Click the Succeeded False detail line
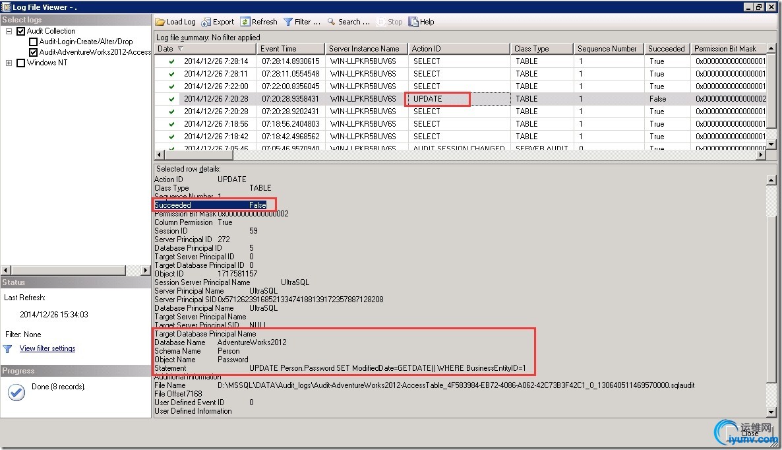 pyautogui.click(x=210, y=205)
